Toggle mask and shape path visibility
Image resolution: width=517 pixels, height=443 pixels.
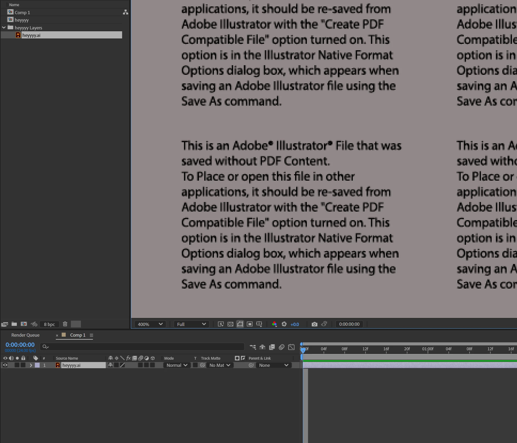[240, 324]
